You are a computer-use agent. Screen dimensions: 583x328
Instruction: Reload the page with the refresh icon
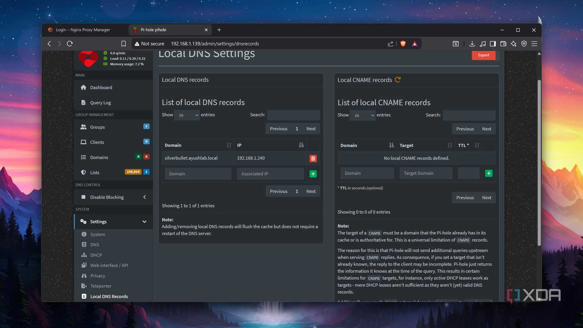[x=70, y=44]
